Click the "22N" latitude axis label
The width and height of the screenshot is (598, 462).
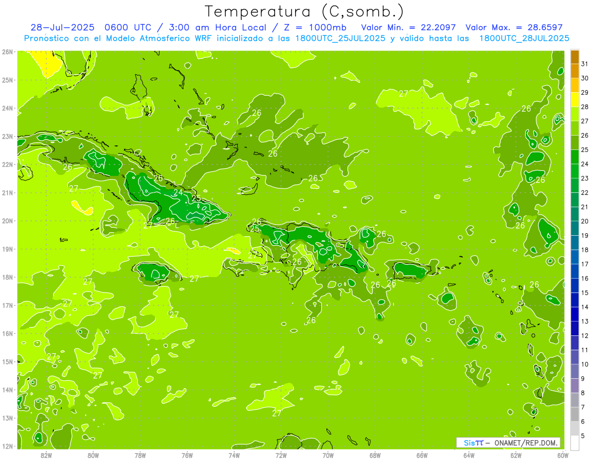7,164
